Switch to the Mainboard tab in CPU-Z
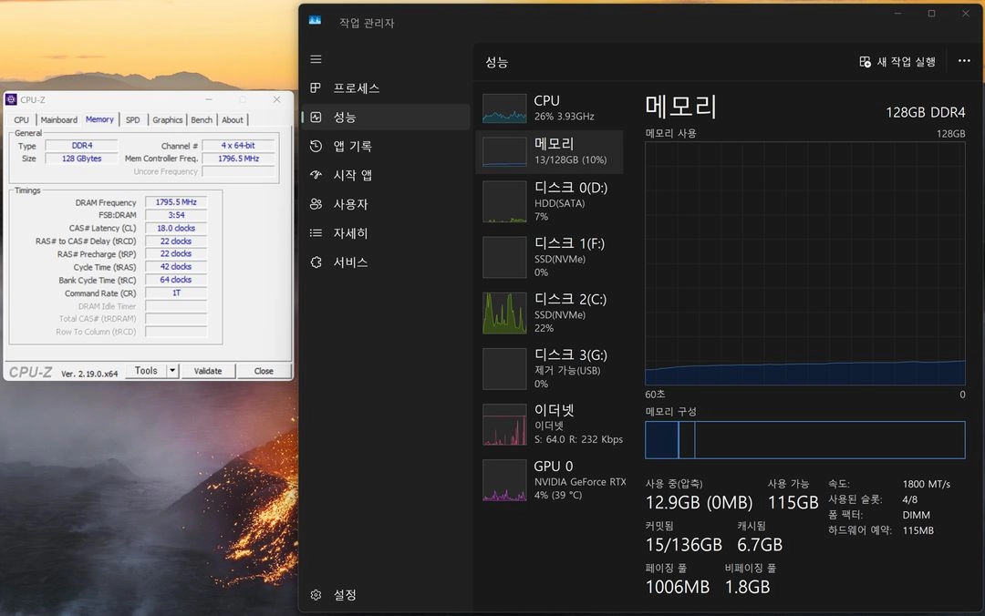The width and height of the screenshot is (985, 616). 59,120
